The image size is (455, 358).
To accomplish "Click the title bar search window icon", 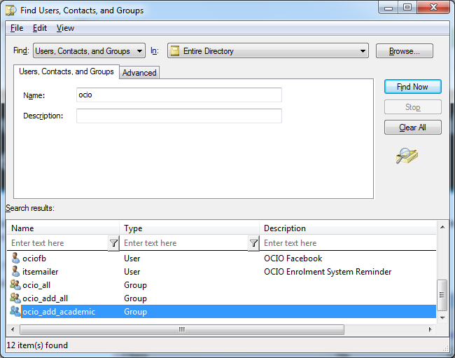I will pos(11,11).
